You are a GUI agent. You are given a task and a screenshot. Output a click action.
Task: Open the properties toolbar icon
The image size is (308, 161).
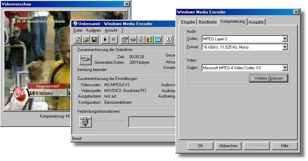124,40
